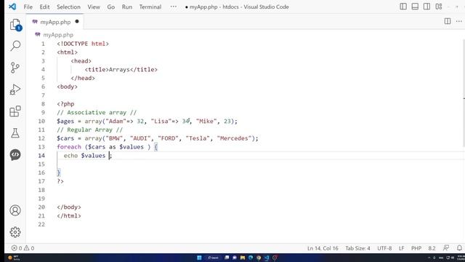Image resolution: width=465 pixels, height=262 pixels.
Task: Open the chat/code bubble icon in activity bar
Action: [x=15, y=155]
